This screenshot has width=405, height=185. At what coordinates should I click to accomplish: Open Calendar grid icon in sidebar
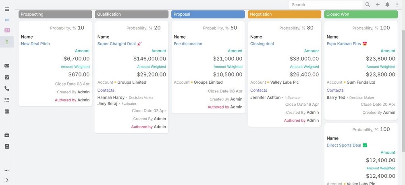(x=7, y=111)
